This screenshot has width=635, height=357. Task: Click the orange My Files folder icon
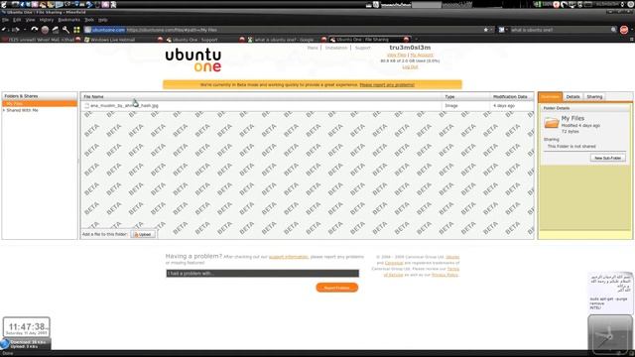552,122
